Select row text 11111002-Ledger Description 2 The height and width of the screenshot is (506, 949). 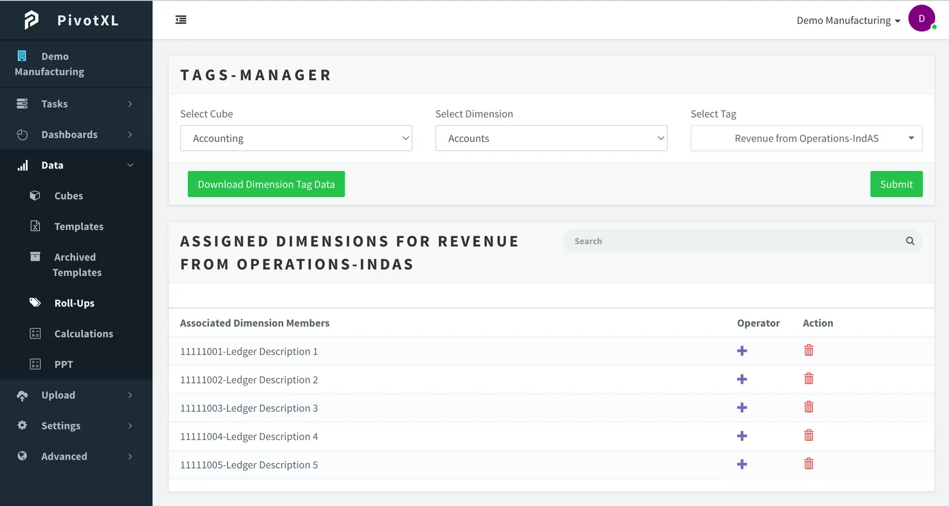(249, 379)
